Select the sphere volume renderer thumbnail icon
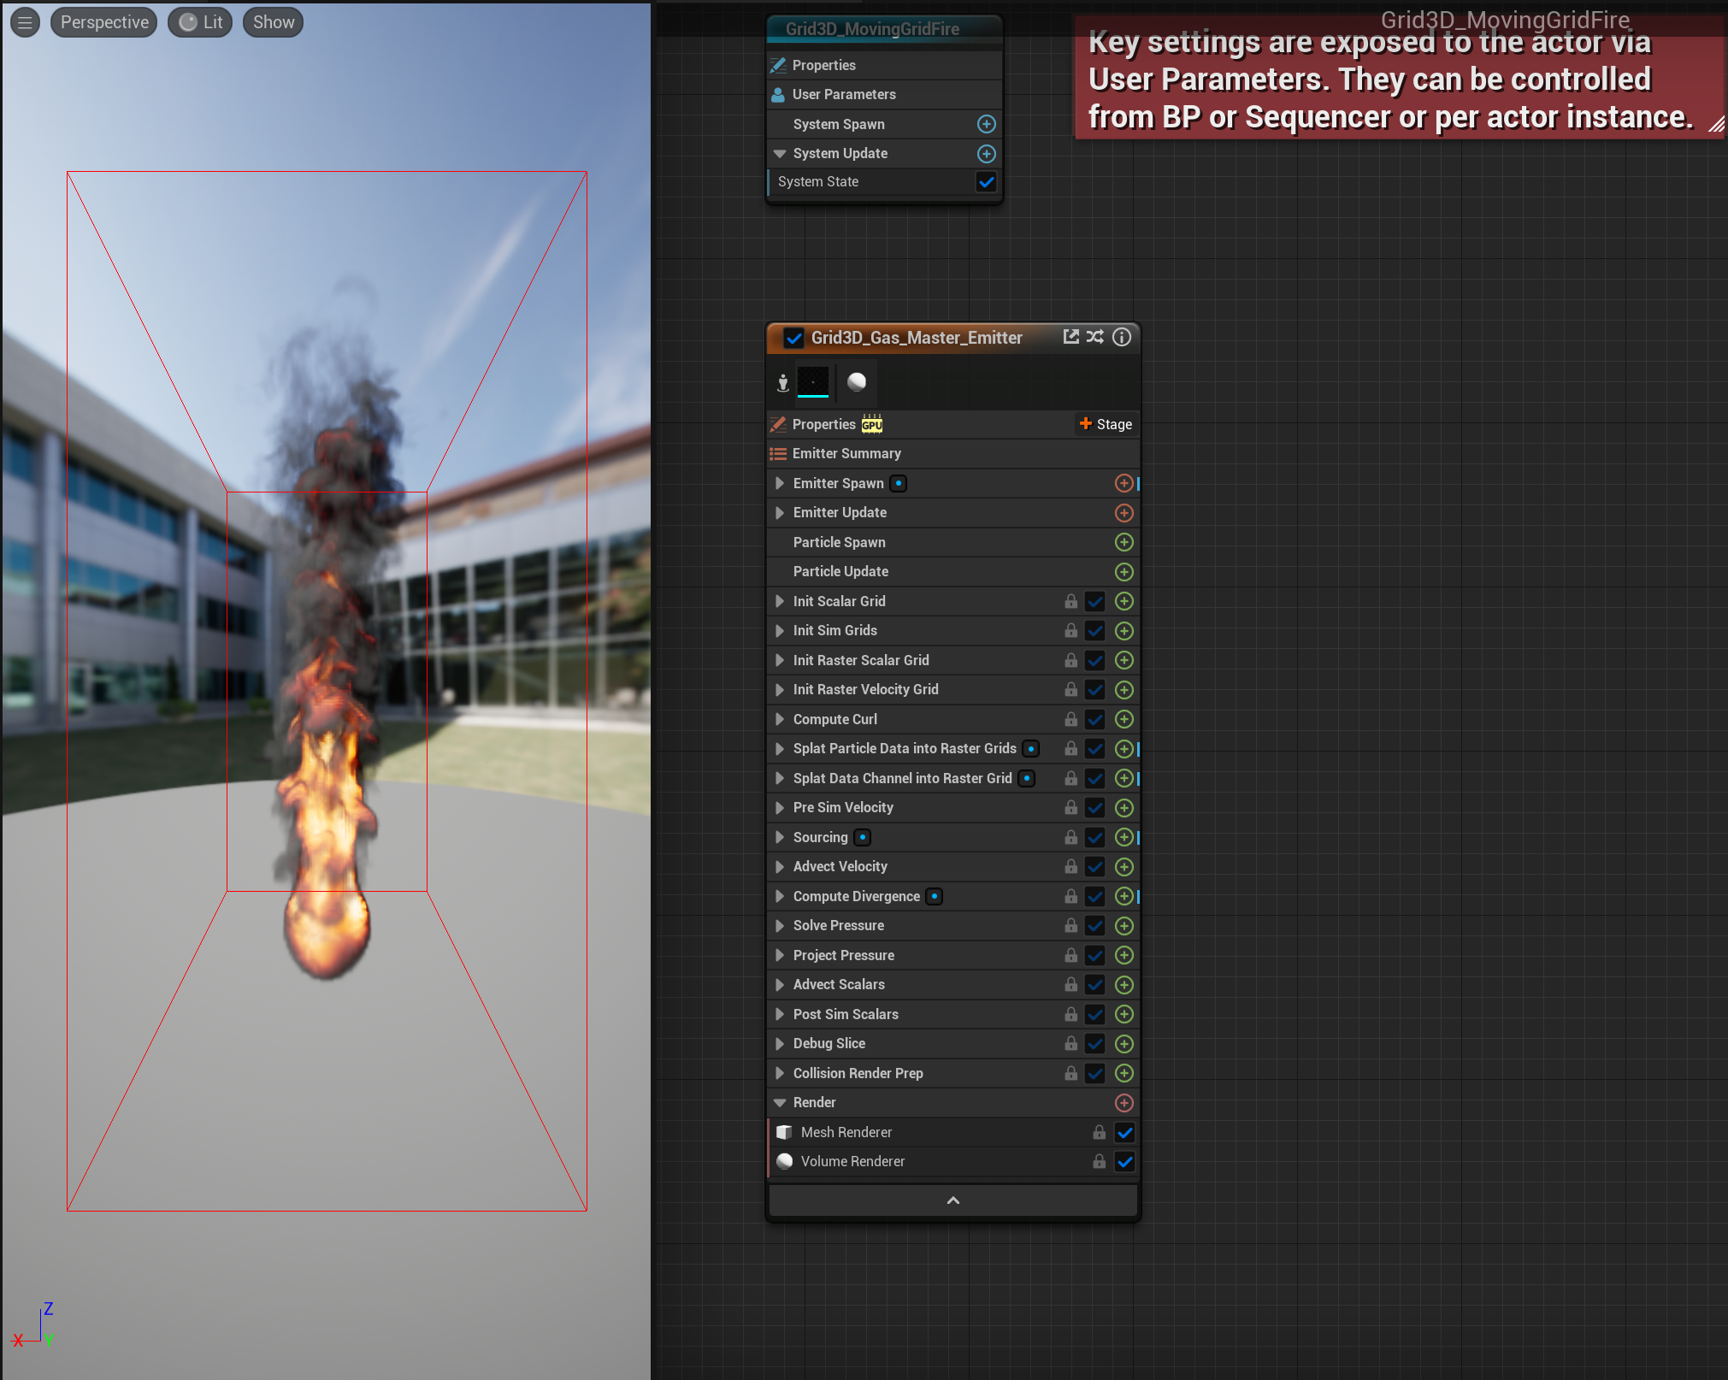The height and width of the screenshot is (1380, 1728). [856, 381]
